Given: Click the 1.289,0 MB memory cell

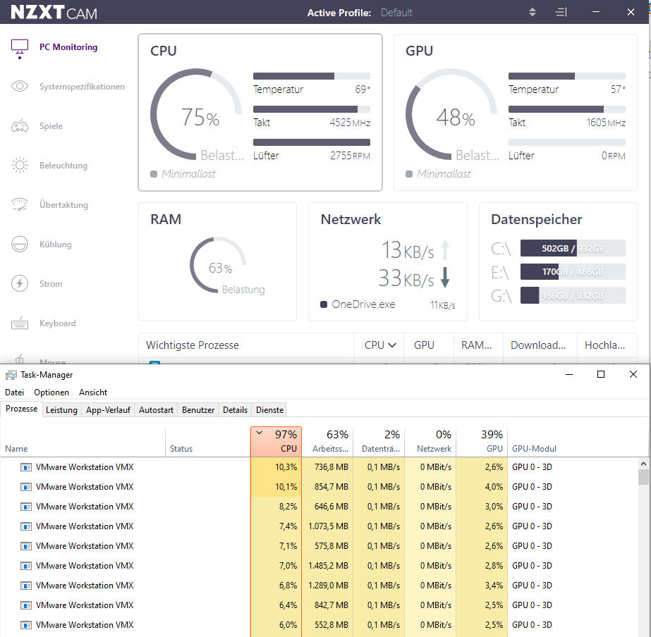Looking at the screenshot, I should (x=327, y=586).
